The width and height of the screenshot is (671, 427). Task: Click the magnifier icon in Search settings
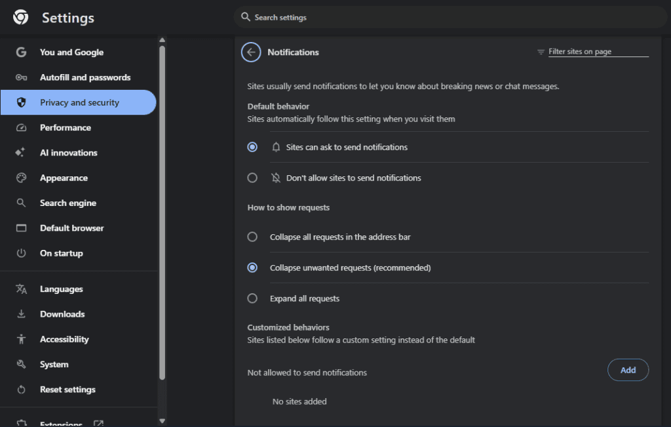(x=245, y=17)
